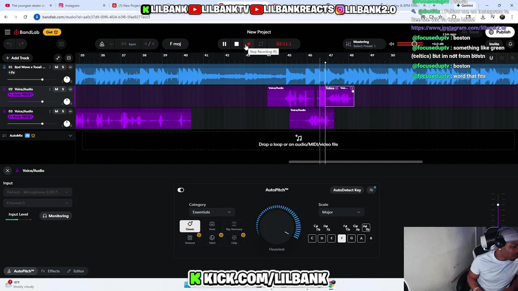Open the virtual piano keyboard icon
This screenshot has height=291, width=518.
click(61, 44)
